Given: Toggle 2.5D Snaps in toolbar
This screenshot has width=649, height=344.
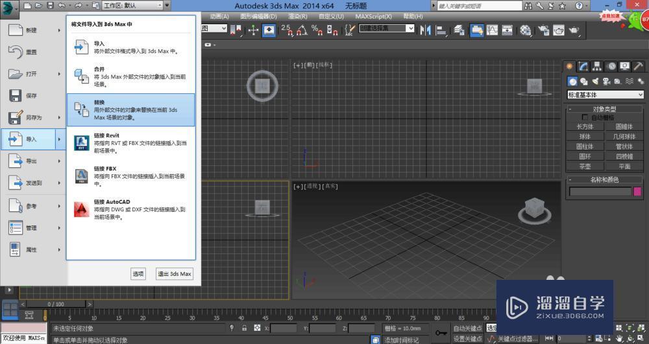Looking at the screenshot, I should [x=286, y=30].
